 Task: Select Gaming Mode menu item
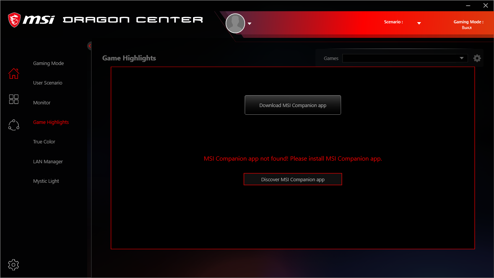(x=49, y=63)
